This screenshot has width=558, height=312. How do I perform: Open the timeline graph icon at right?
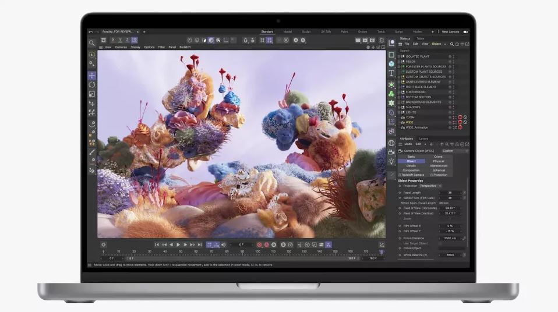[x=382, y=244]
